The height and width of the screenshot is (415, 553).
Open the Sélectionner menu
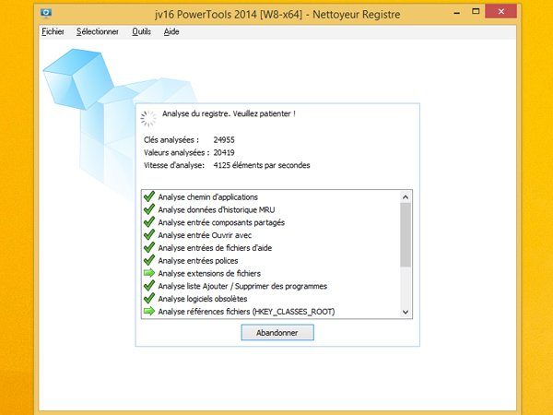click(x=98, y=31)
